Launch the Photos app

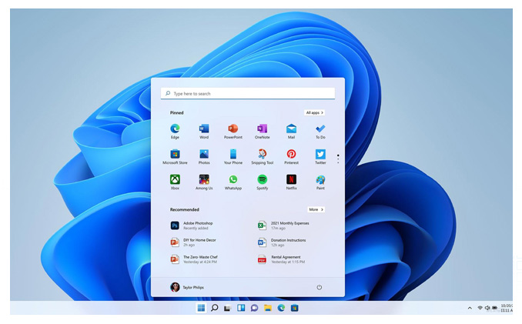coord(204,157)
